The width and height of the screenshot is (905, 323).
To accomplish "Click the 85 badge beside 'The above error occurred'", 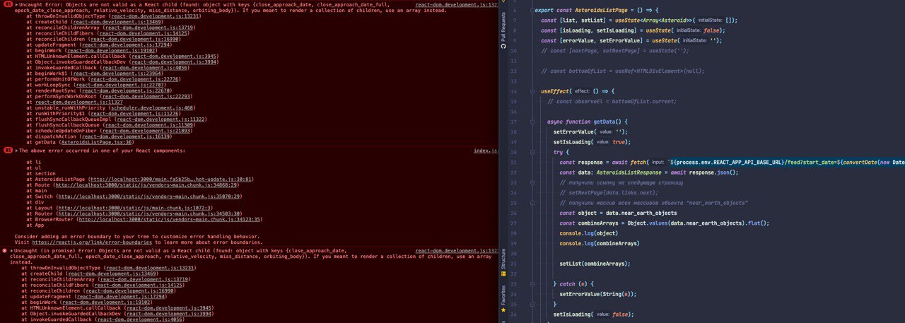I will click(x=8, y=151).
